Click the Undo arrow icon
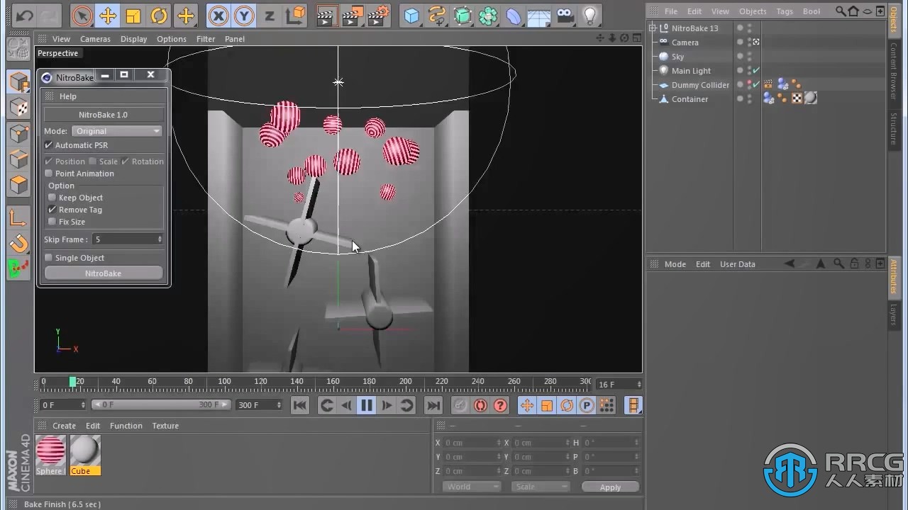 click(x=25, y=15)
